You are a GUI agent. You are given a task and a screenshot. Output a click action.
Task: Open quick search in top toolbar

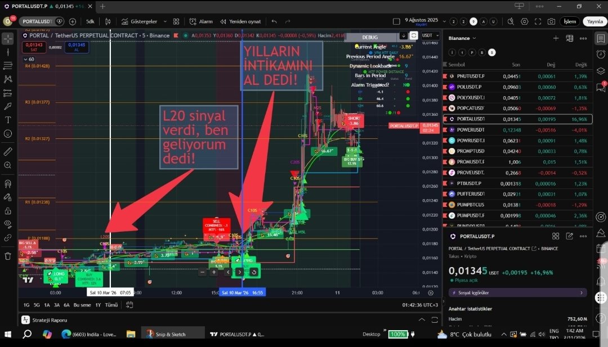pyautogui.click(x=511, y=21)
